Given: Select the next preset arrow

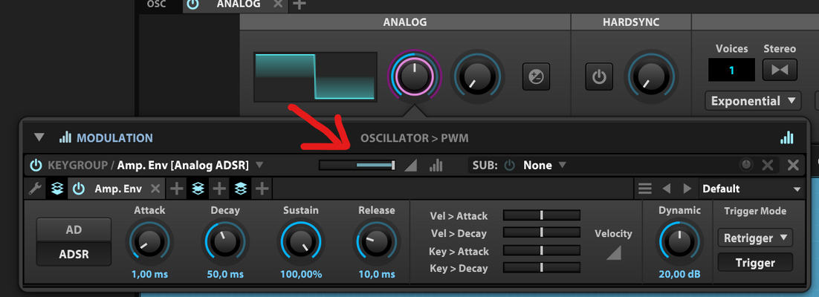Looking at the screenshot, I should pyautogui.click(x=687, y=189).
